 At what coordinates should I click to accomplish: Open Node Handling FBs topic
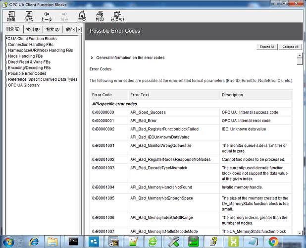[x=25, y=56]
